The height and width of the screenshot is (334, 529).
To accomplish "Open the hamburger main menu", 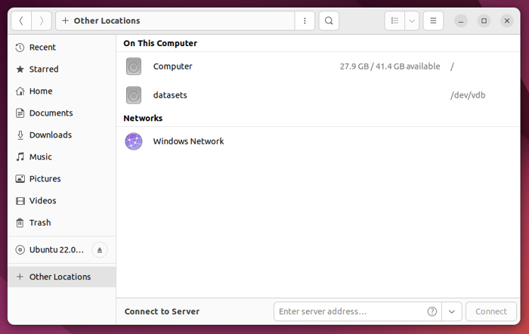I will point(433,21).
